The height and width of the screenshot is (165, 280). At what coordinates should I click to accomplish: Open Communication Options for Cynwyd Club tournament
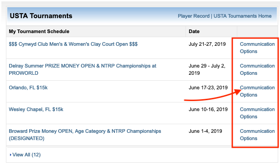257,48
